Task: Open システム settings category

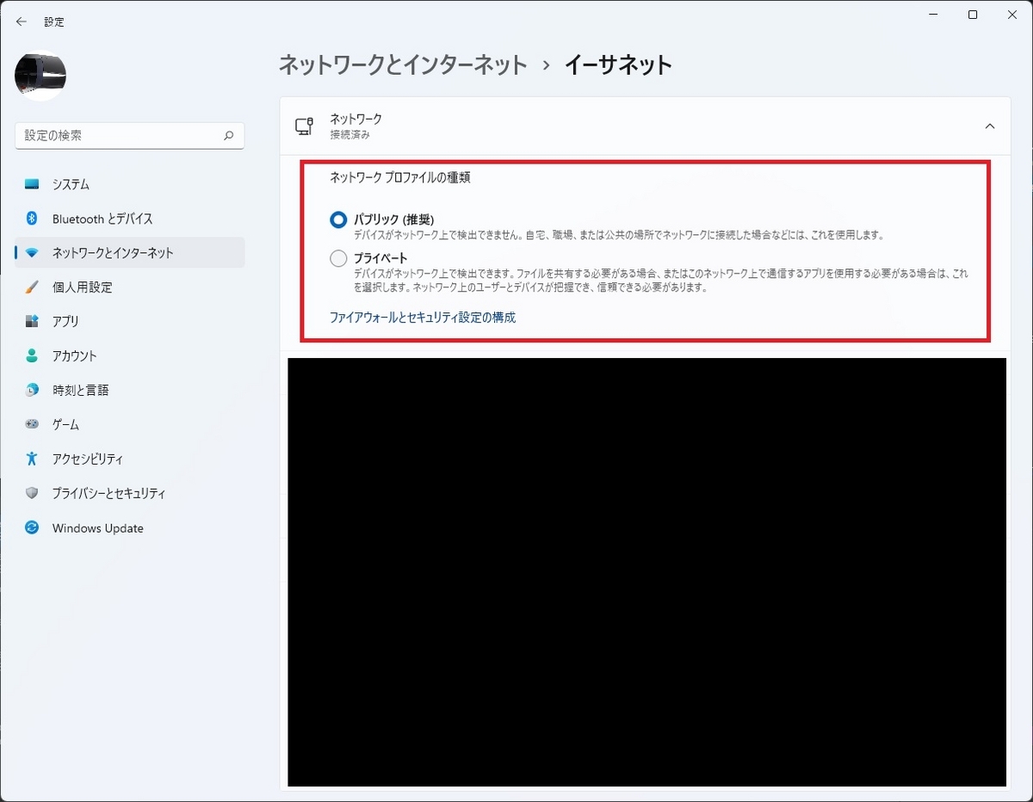Action: click(x=130, y=184)
